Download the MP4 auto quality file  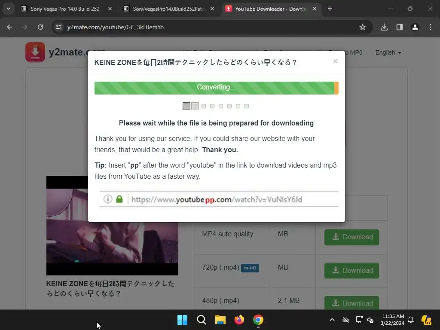(351, 237)
